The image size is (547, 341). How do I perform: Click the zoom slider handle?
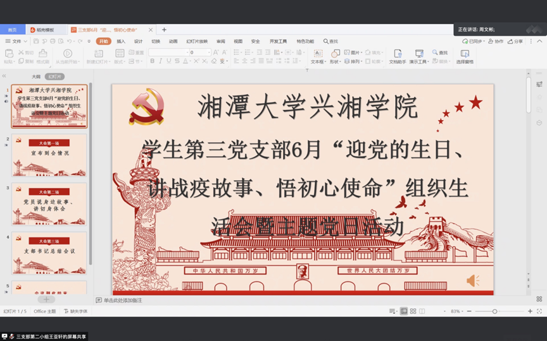click(494, 311)
